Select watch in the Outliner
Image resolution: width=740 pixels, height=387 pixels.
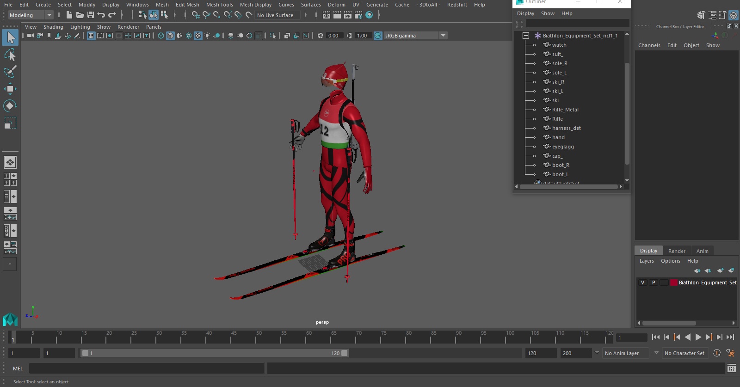pyautogui.click(x=559, y=45)
